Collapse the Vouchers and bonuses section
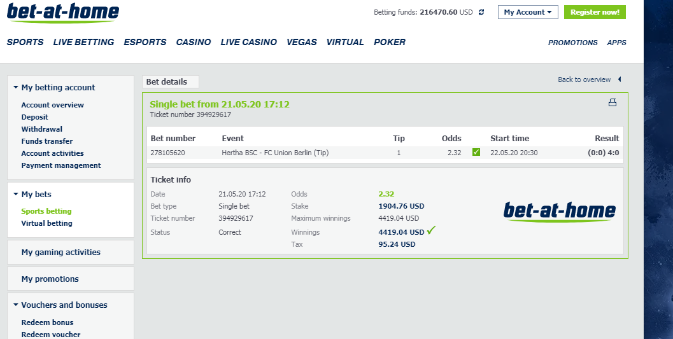This screenshot has width=673, height=339. pyautogui.click(x=16, y=305)
